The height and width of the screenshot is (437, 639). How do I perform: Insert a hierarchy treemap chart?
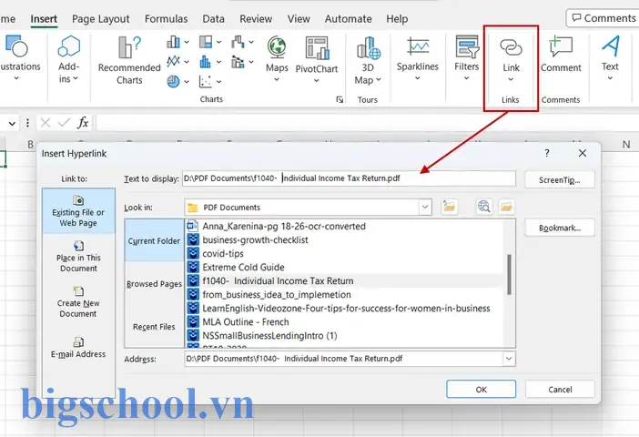tap(206, 42)
